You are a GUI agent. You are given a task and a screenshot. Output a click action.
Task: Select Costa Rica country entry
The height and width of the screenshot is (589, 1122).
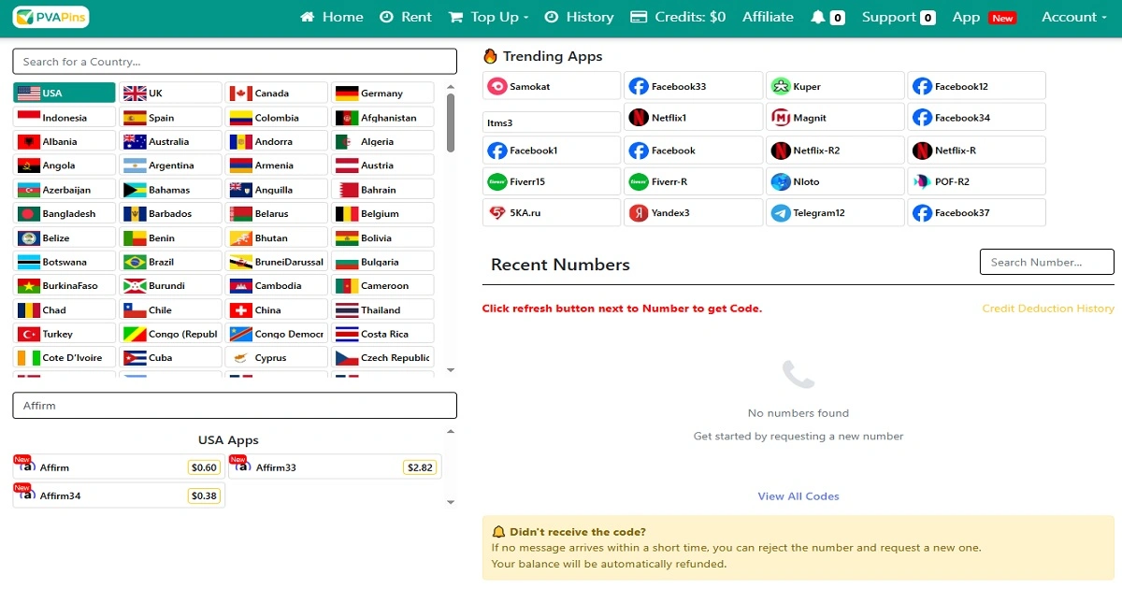(x=382, y=334)
